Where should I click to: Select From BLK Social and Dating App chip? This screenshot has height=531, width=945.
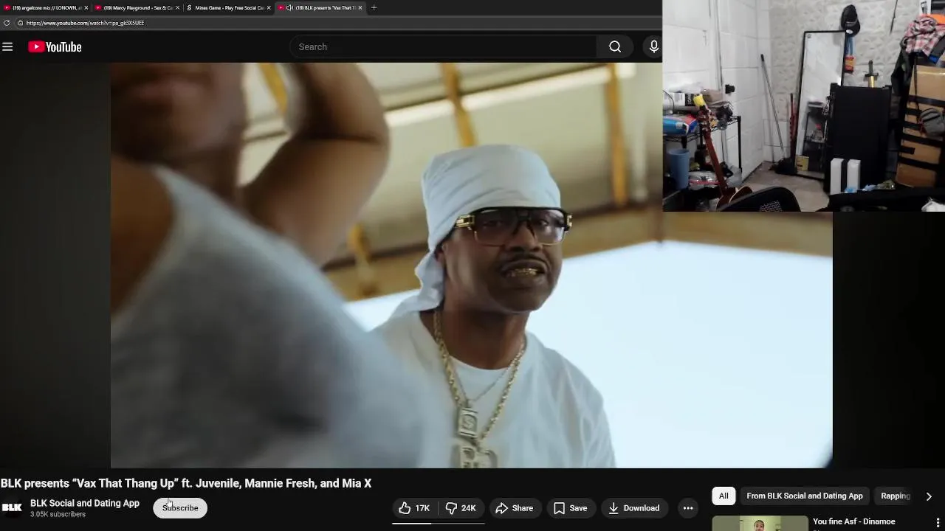[x=805, y=496]
